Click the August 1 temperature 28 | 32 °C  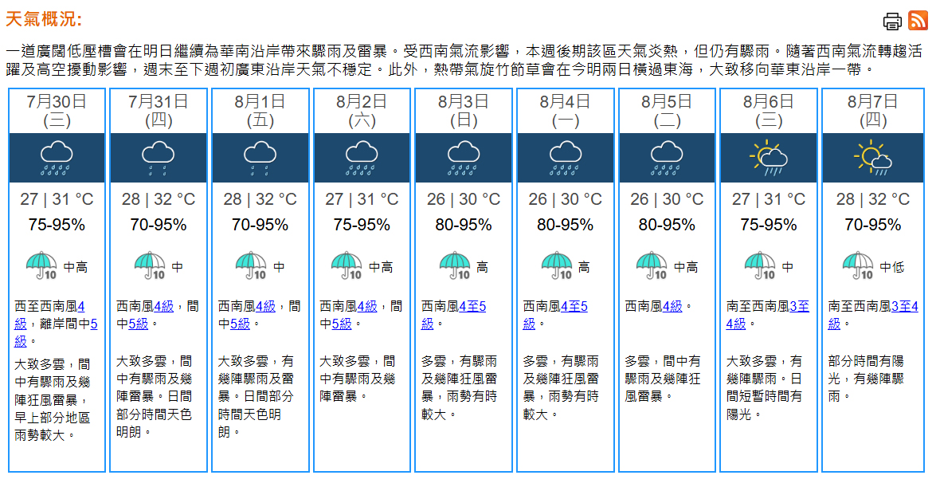260,199
